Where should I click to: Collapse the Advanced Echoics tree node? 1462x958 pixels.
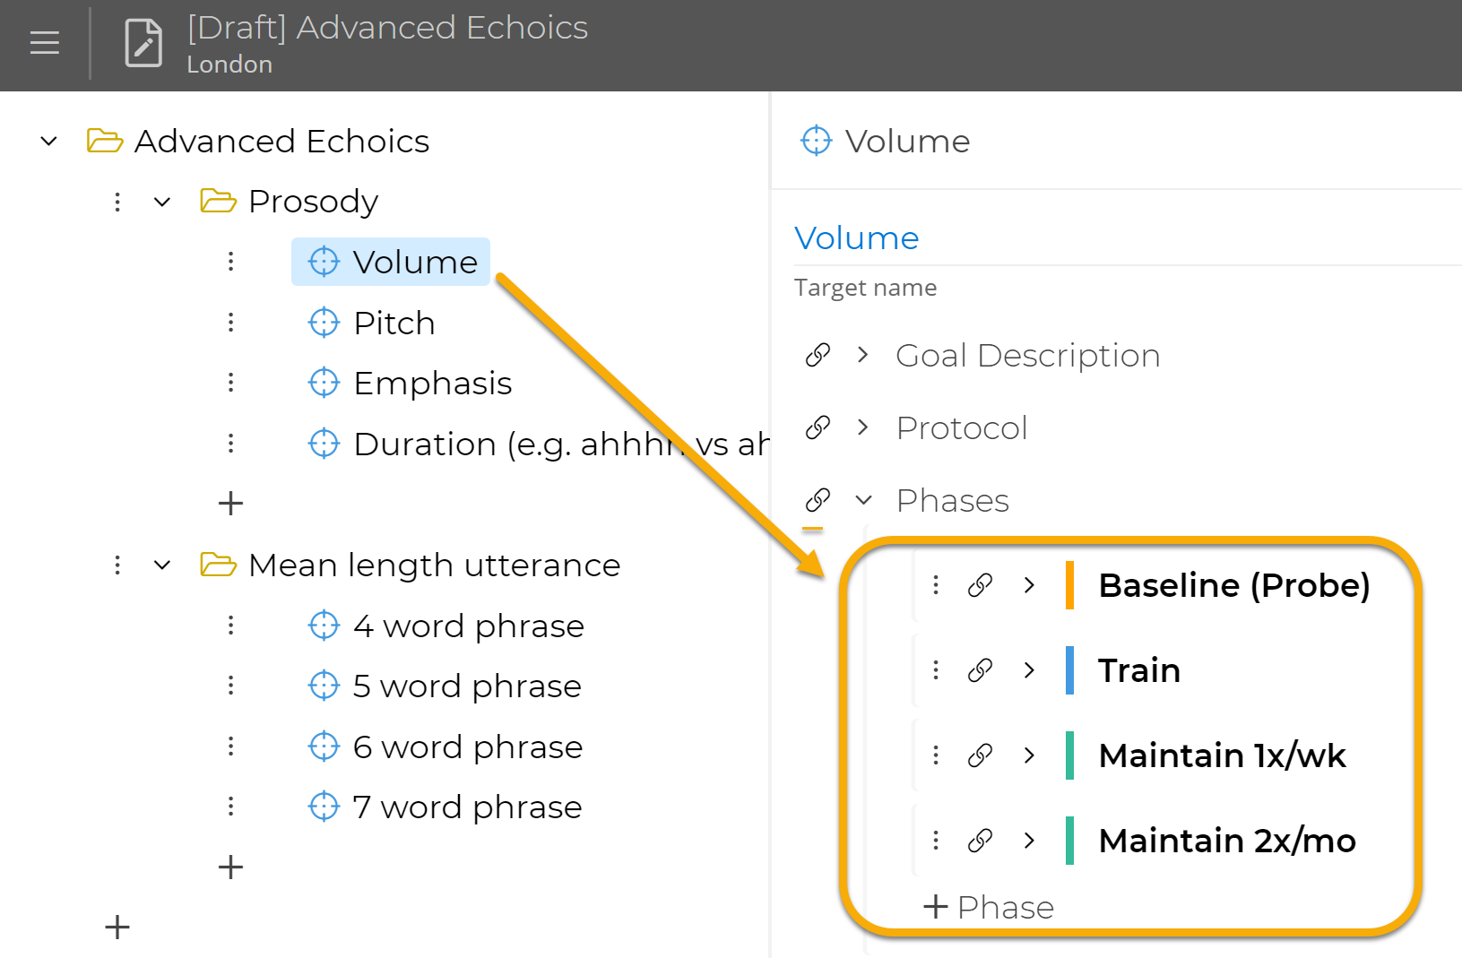(48, 141)
